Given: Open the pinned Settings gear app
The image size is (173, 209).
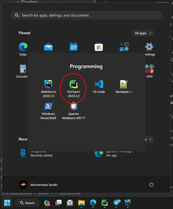Looking at the screenshot, I should coord(149,49).
